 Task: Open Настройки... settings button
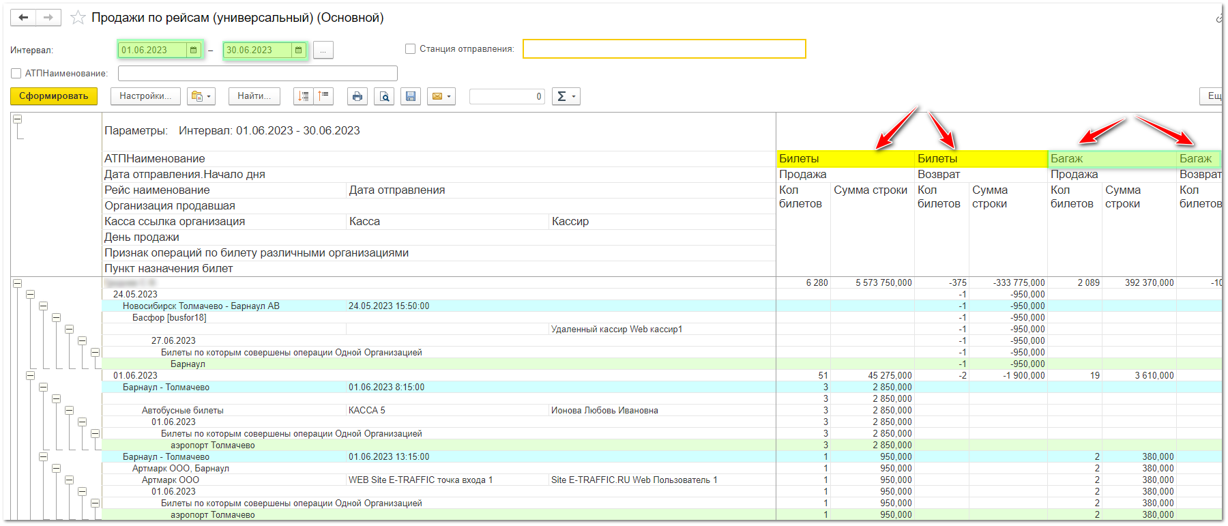[x=145, y=96]
